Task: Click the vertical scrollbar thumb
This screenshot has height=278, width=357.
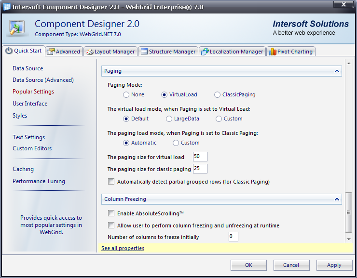Action: tap(348, 212)
